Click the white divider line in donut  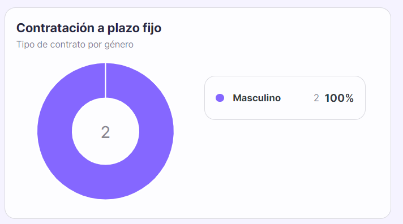point(105,80)
